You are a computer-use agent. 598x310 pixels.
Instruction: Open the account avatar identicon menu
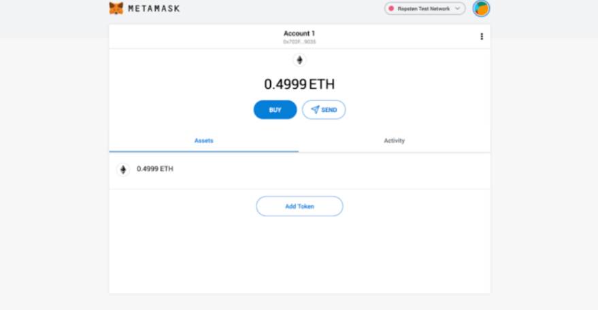481,9
